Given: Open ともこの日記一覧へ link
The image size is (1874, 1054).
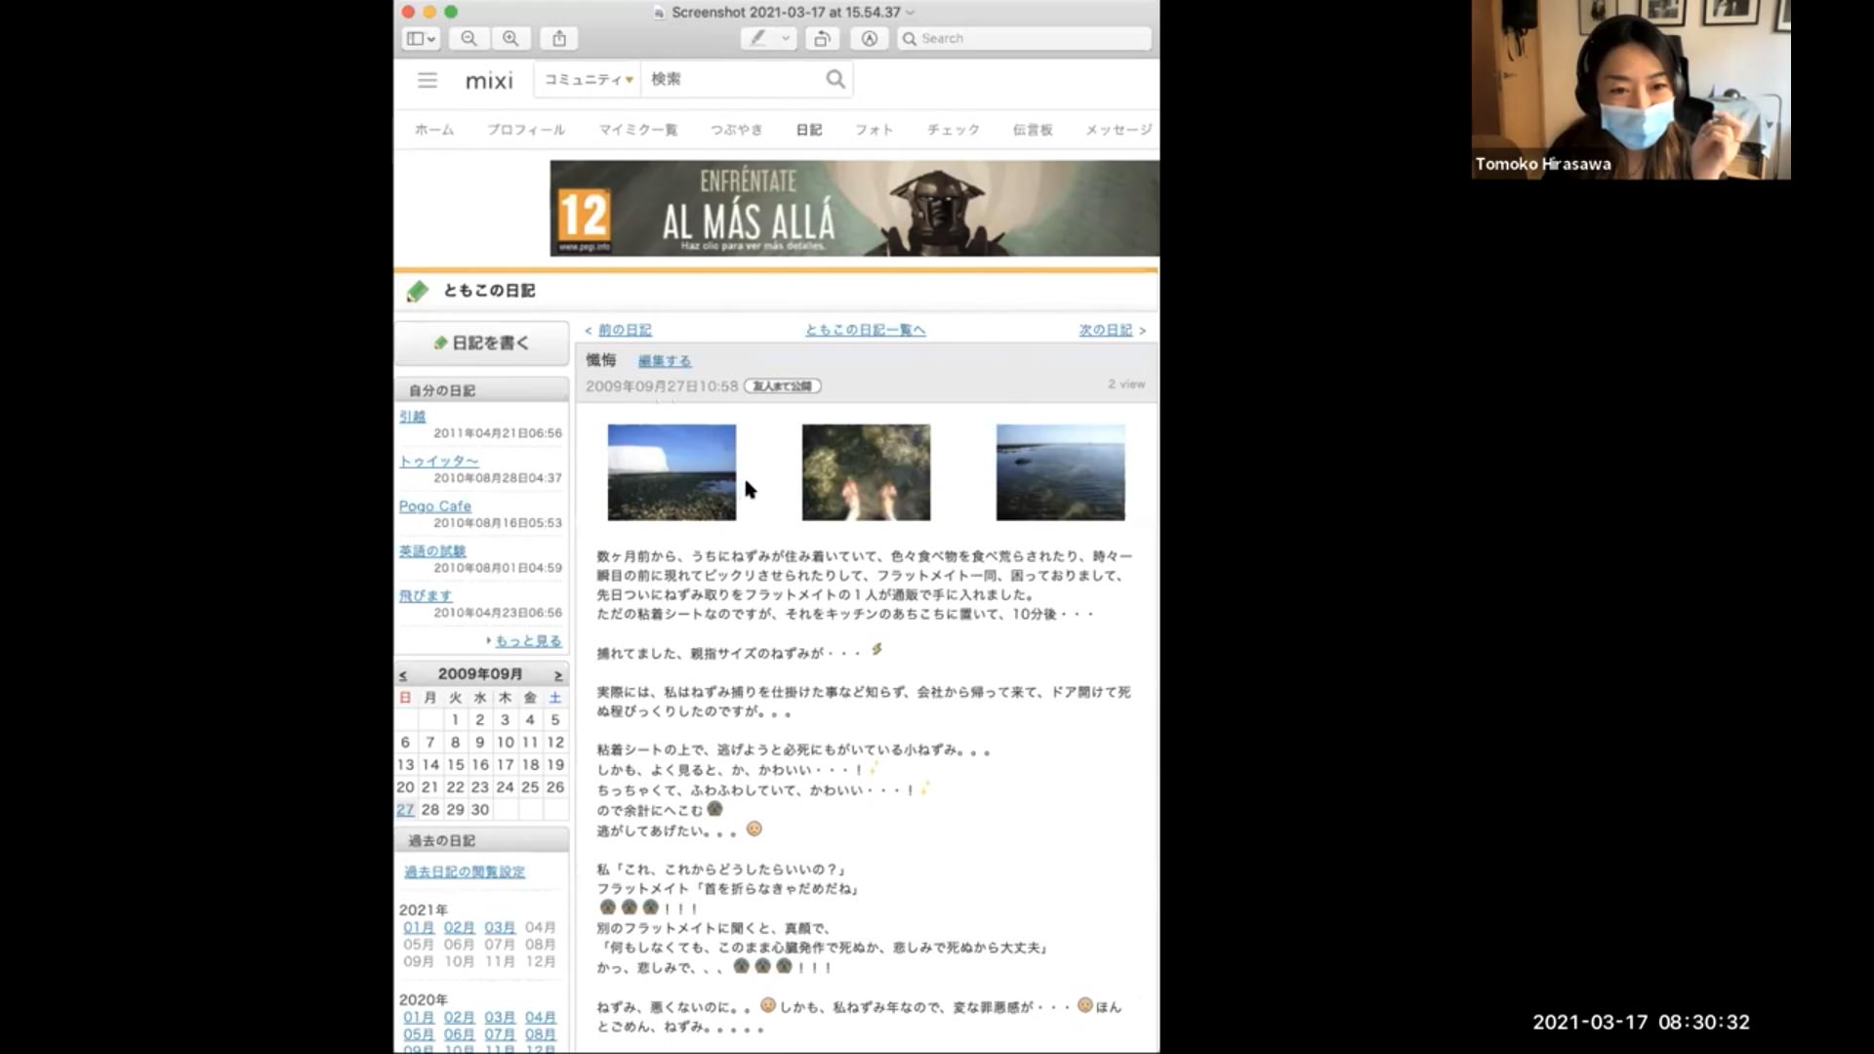Looking at the screenshot, I should click(865, 330).
